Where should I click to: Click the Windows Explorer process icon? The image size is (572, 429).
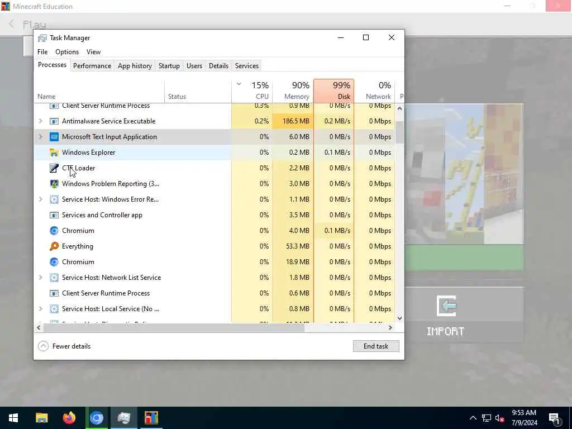(x=54, y=152)
